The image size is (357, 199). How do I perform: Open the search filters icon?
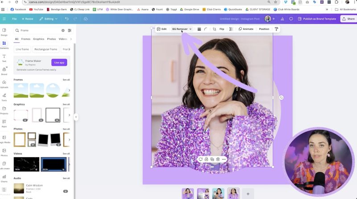point(70,30)
